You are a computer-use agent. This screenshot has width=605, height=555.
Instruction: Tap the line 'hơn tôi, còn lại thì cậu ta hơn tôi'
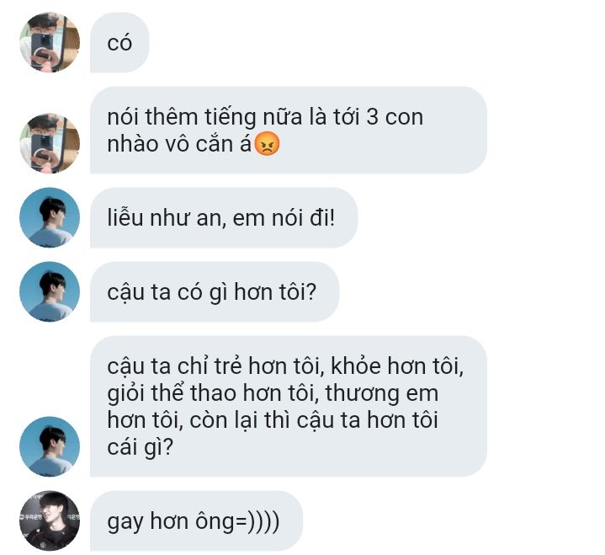click(273, 420)
